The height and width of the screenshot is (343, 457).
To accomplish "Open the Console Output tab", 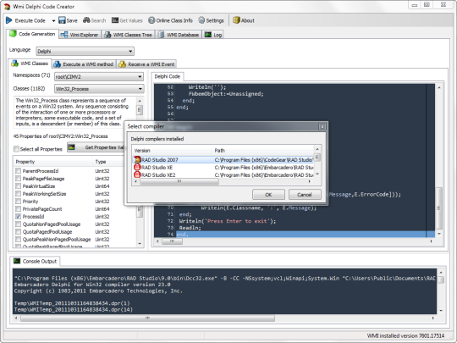I will tap(35, 261).
